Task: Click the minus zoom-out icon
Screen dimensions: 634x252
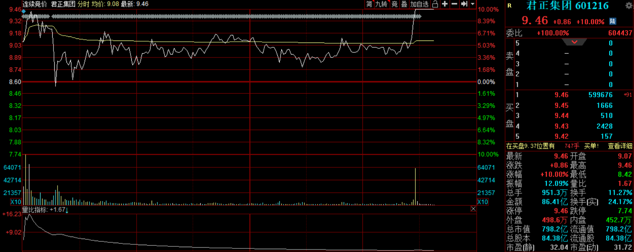Action: coord(454,4)
